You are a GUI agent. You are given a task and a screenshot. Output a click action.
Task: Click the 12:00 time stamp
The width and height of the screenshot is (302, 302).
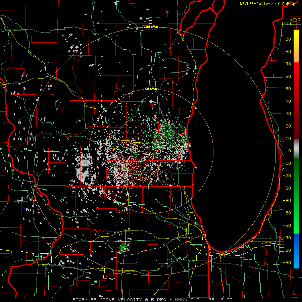[x=224, y=300]
